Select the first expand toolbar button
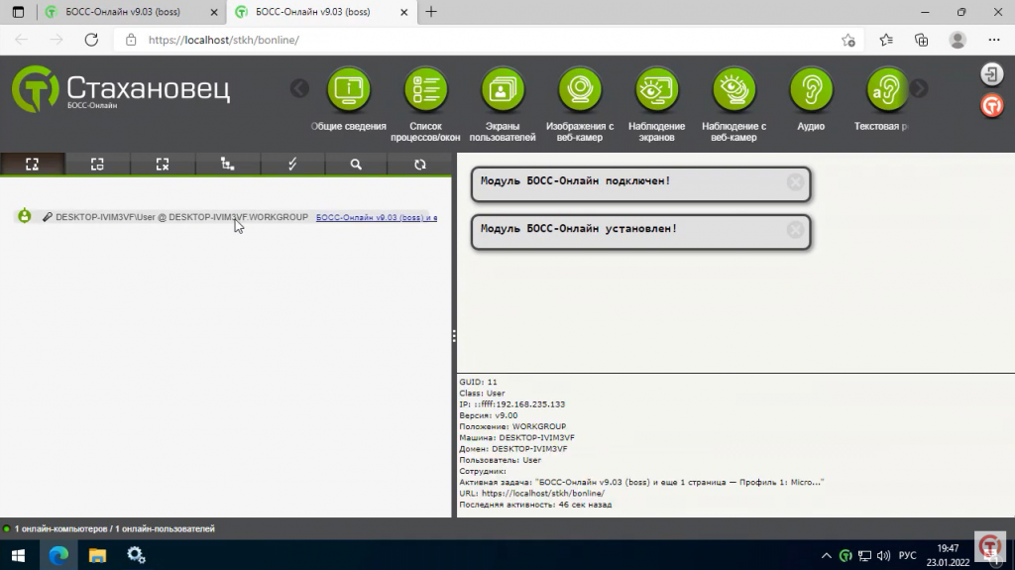1015x570 pixels. point(33,164)
